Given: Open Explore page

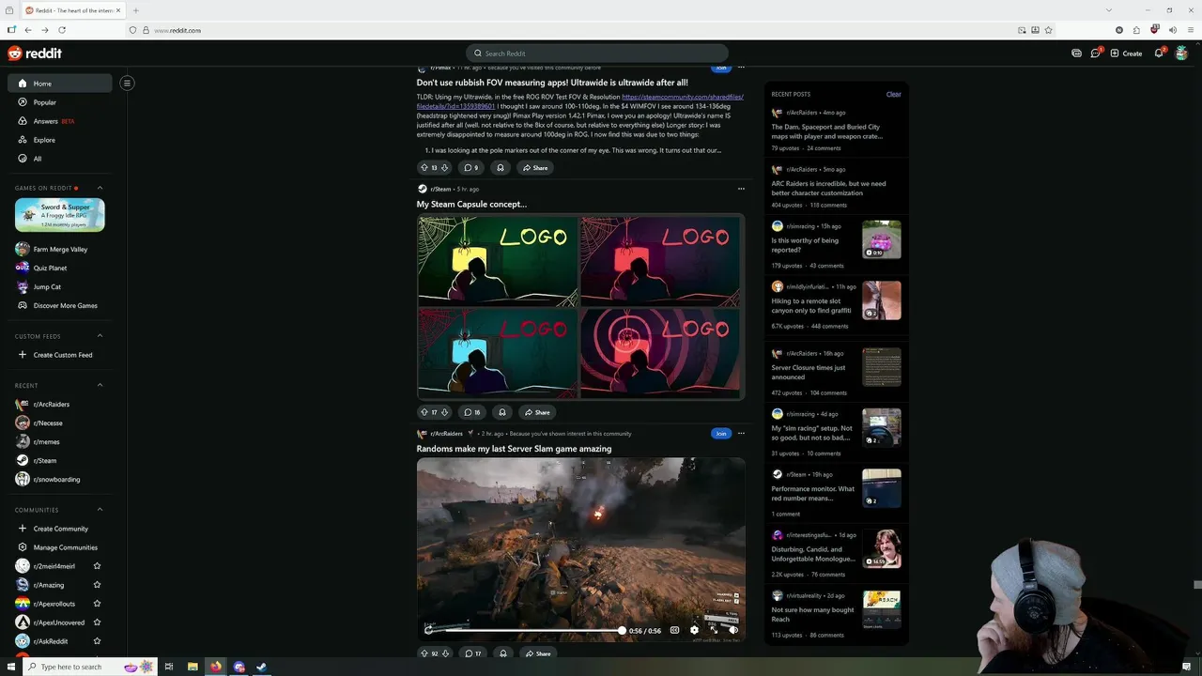Looking at the screenshot, I should coord(60,140).
